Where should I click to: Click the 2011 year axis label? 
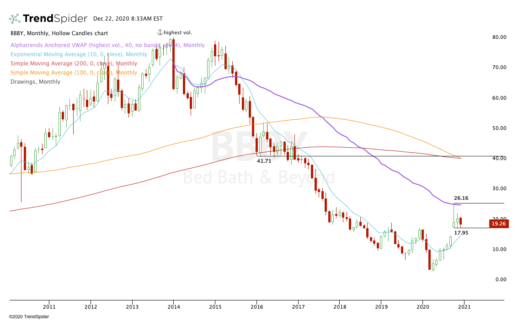(x=49, y=307)
